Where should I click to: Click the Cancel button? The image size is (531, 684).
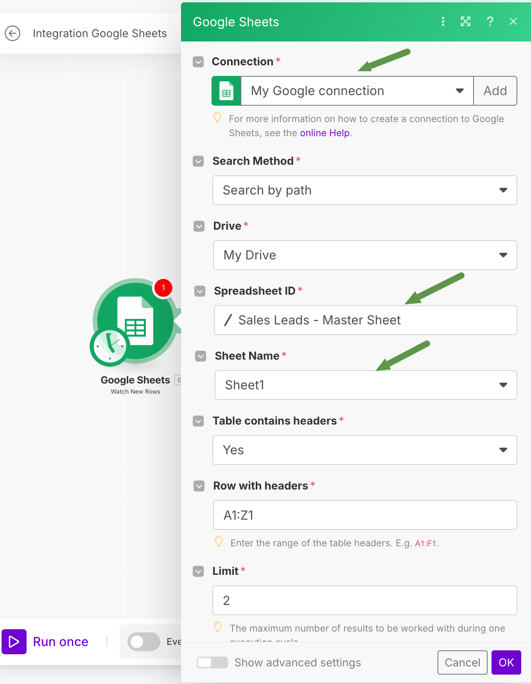tap(463, 662)
